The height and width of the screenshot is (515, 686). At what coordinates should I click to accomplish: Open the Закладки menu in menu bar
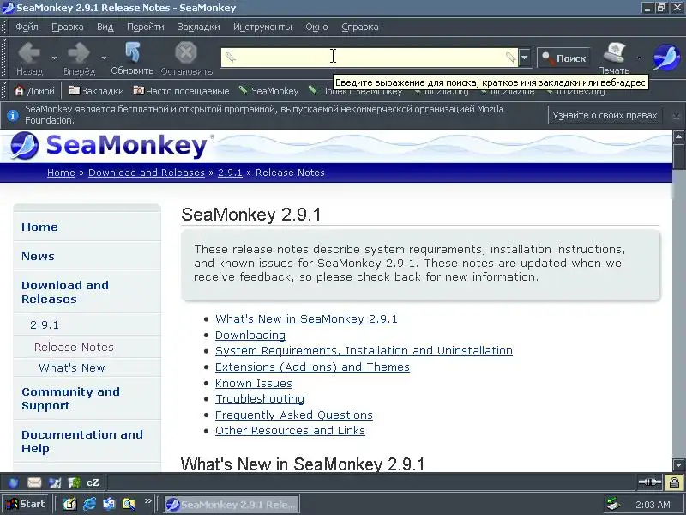[199, 27]
